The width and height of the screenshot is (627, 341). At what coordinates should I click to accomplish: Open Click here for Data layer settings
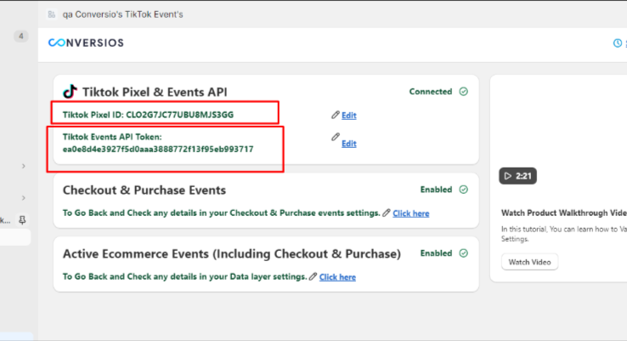(x=337, y=277)
